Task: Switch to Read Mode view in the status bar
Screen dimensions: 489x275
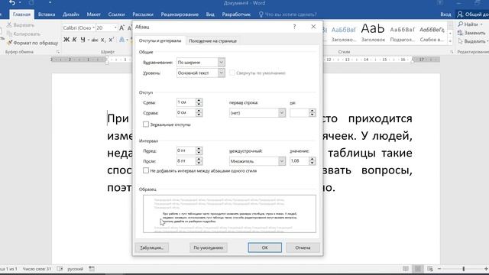Action: point(406,269)
